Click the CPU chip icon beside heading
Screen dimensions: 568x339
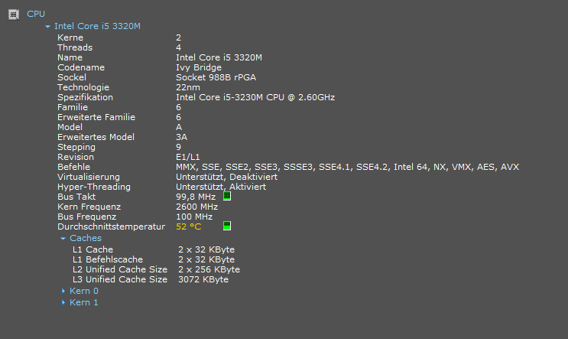pyautogui.click(x=14, y=15)
